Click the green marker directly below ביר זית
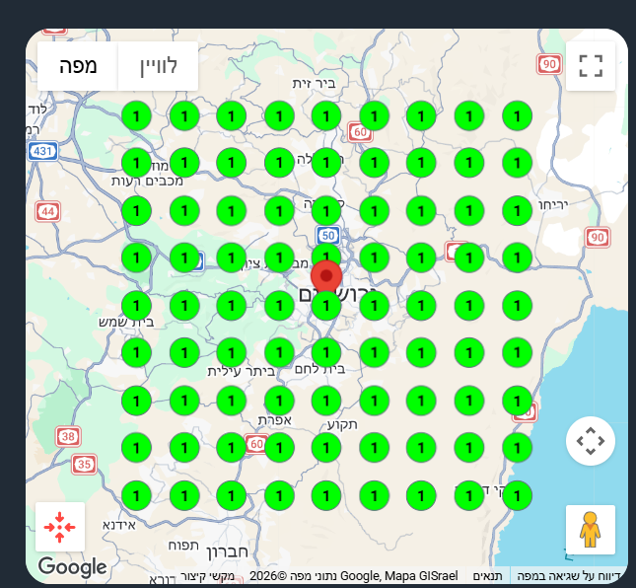636x588 pixels. pyautogui.click(x=326, y=116)
